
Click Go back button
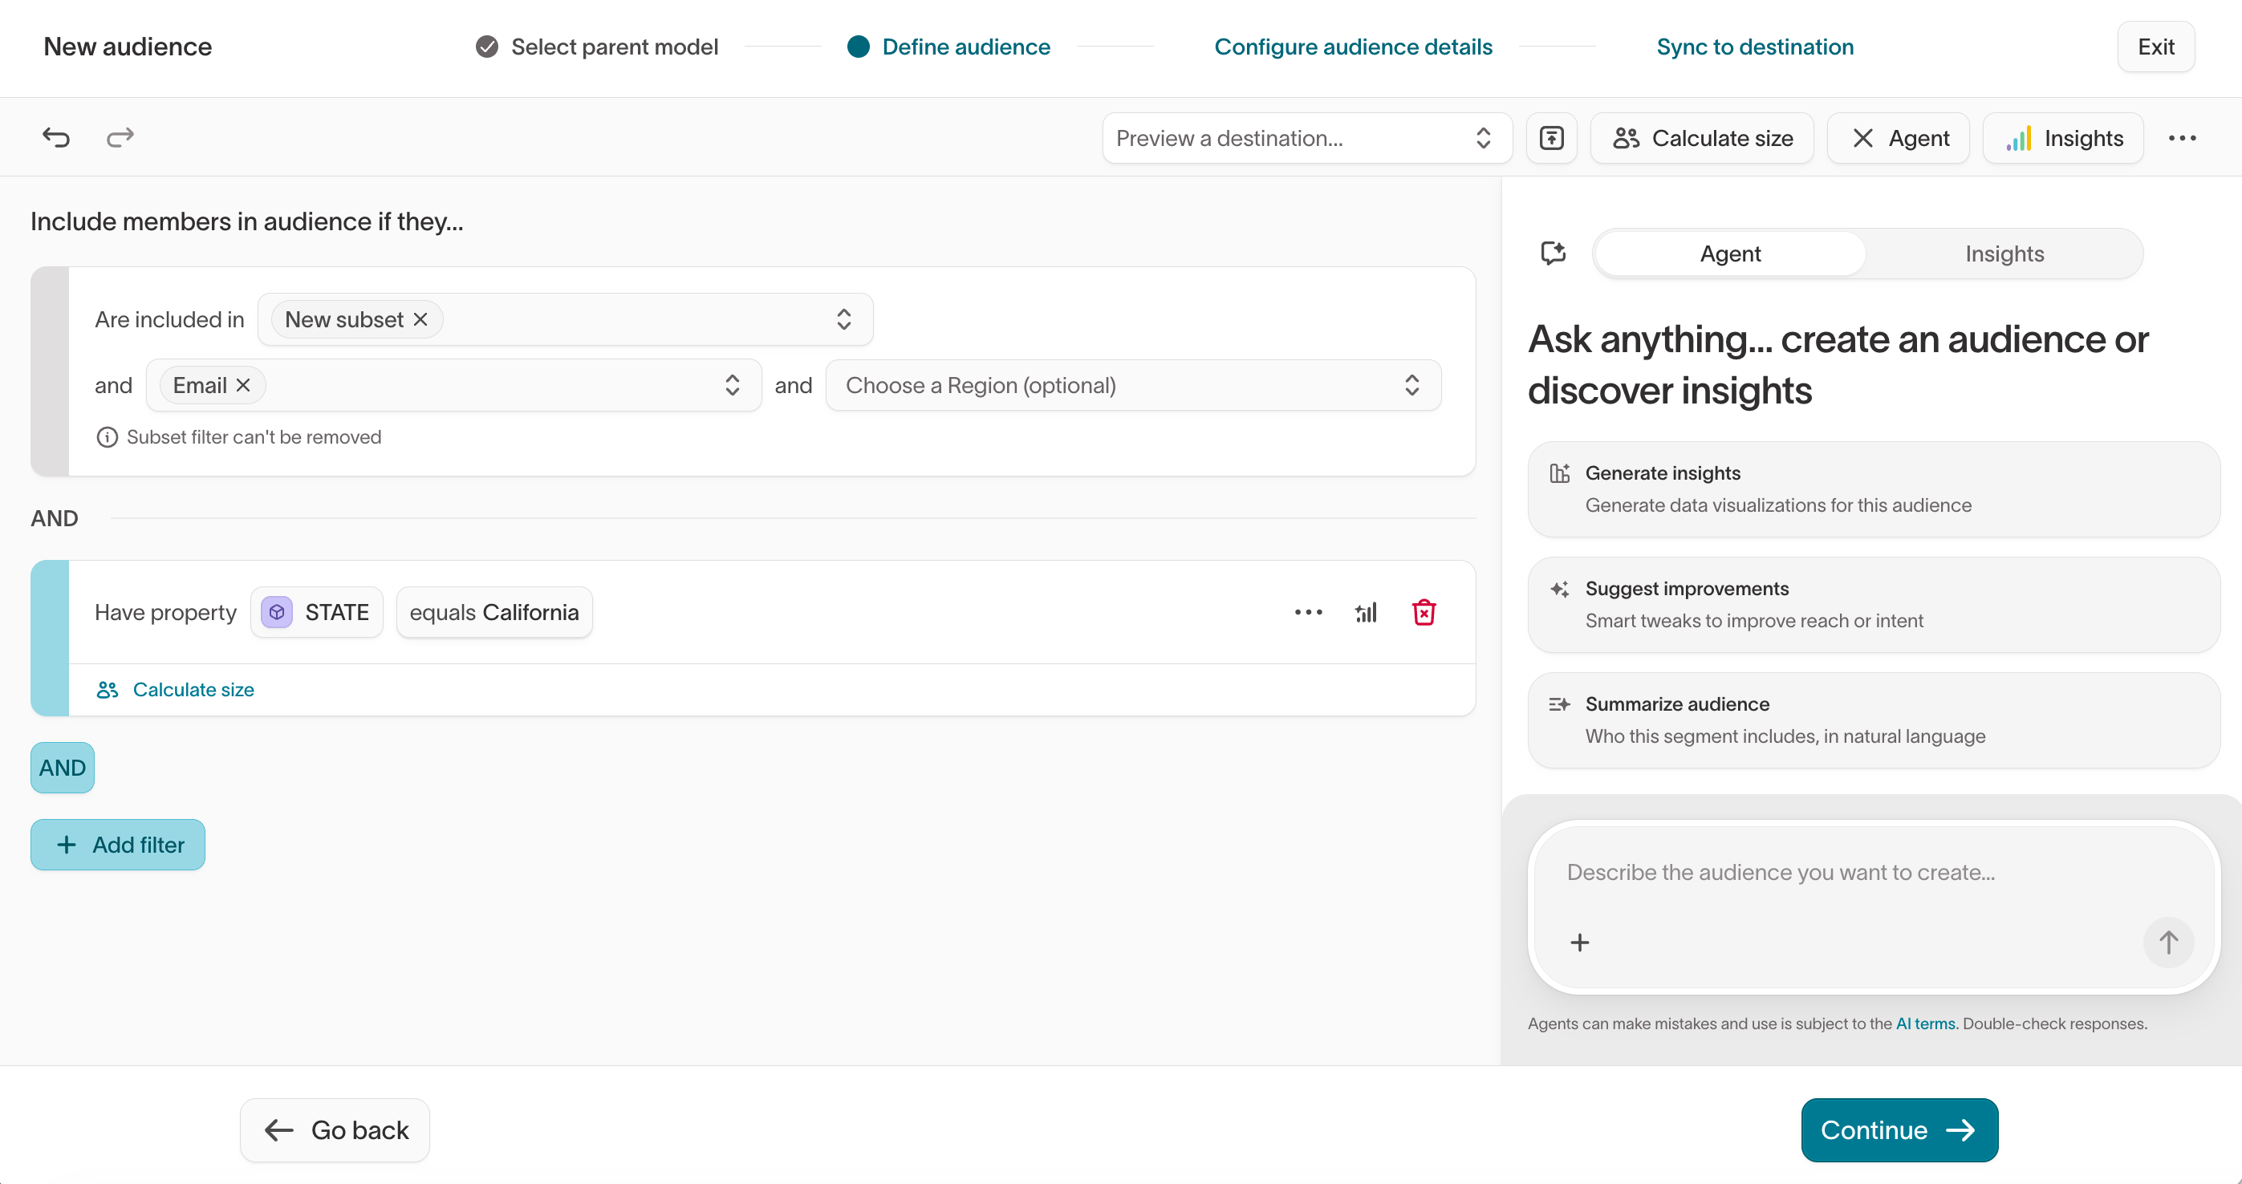click(x=334, y=1129)
